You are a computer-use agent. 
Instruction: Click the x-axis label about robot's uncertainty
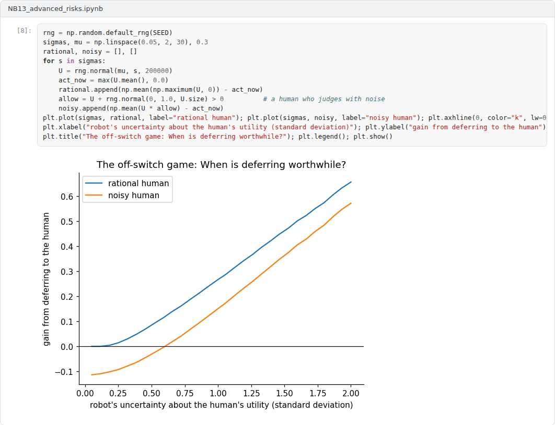tap(221, 405)
